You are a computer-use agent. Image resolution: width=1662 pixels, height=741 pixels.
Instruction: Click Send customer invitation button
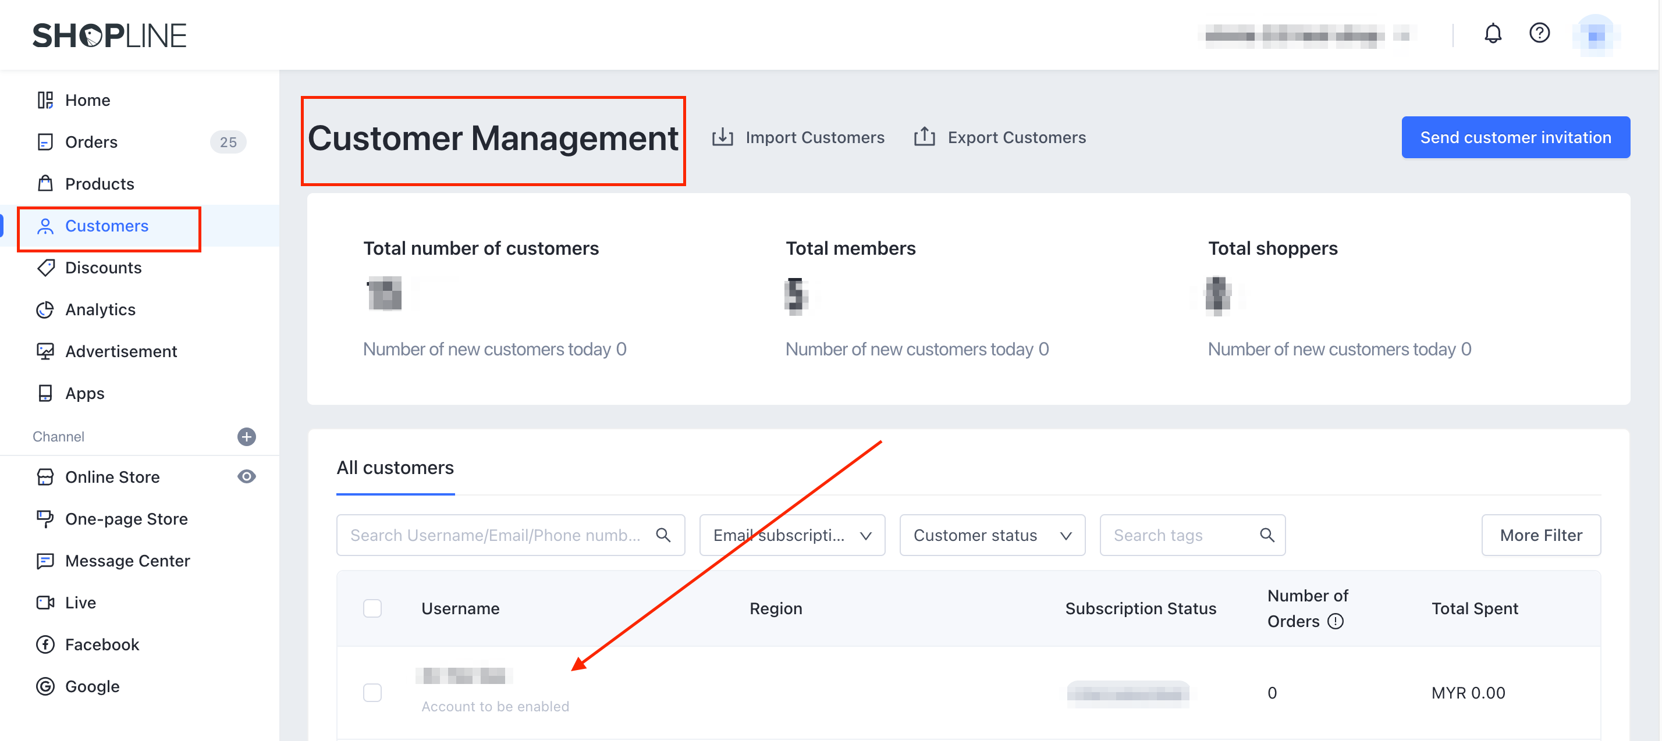pyautogui.click(x=1515, y=137)
